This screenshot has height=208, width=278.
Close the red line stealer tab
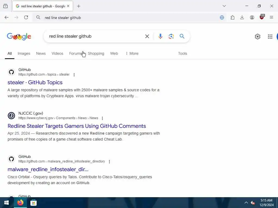(x=68, y=6)
